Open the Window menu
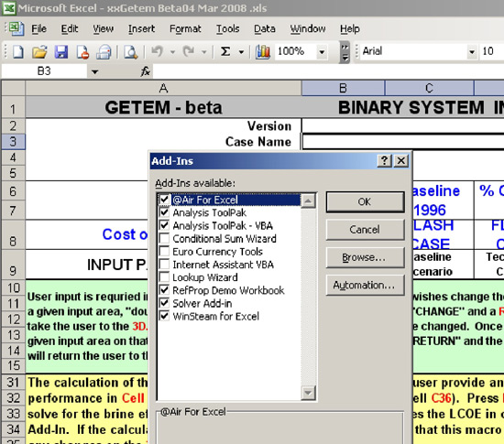504x444 pixels. click(308, 28)
